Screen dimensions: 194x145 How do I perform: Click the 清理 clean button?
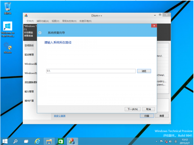click(x=162, y=116)
